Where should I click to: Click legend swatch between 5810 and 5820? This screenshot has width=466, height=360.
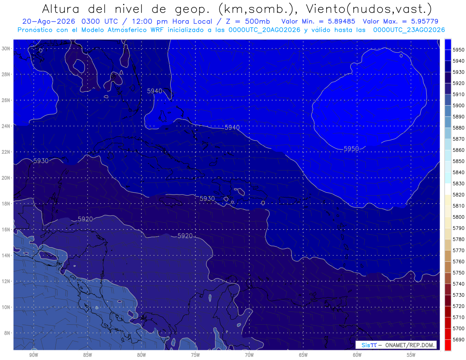point(448,200)
